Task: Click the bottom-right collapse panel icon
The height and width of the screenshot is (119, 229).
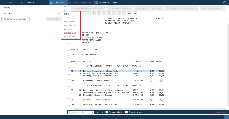Action: (x=226, y=117)
